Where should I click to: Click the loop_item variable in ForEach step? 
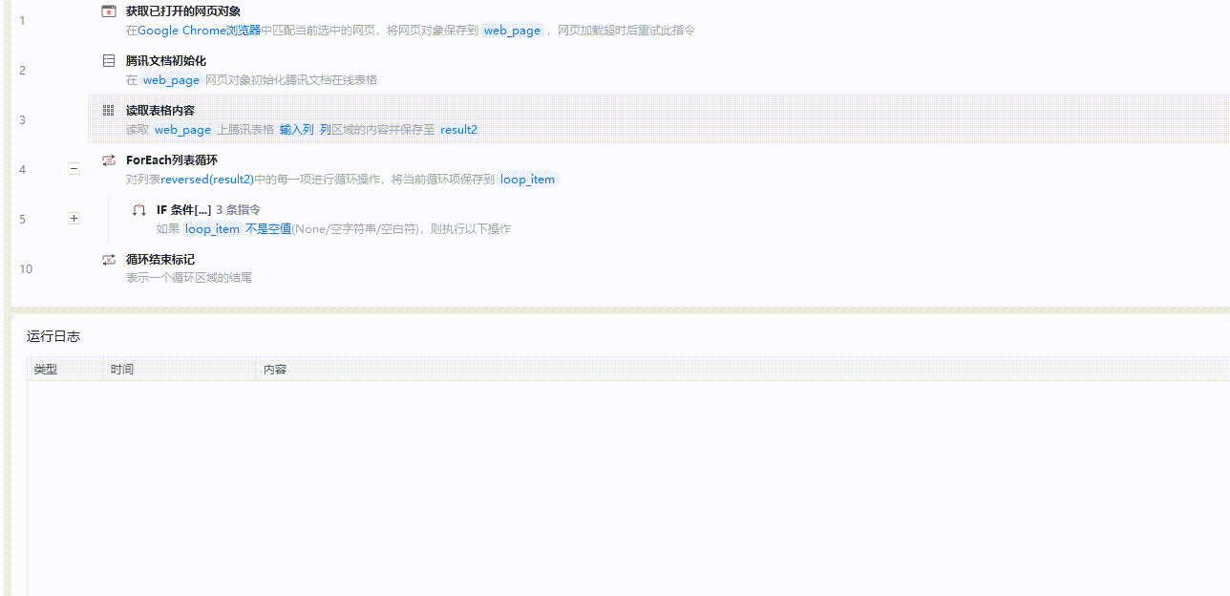(x=528, y=180)
